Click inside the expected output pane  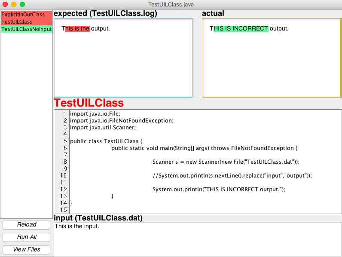[x=123, y=58]
